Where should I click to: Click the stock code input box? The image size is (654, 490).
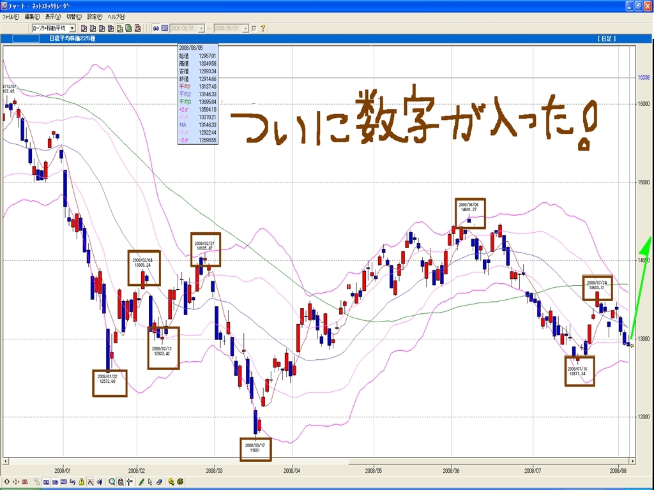[x=26, y=39]
